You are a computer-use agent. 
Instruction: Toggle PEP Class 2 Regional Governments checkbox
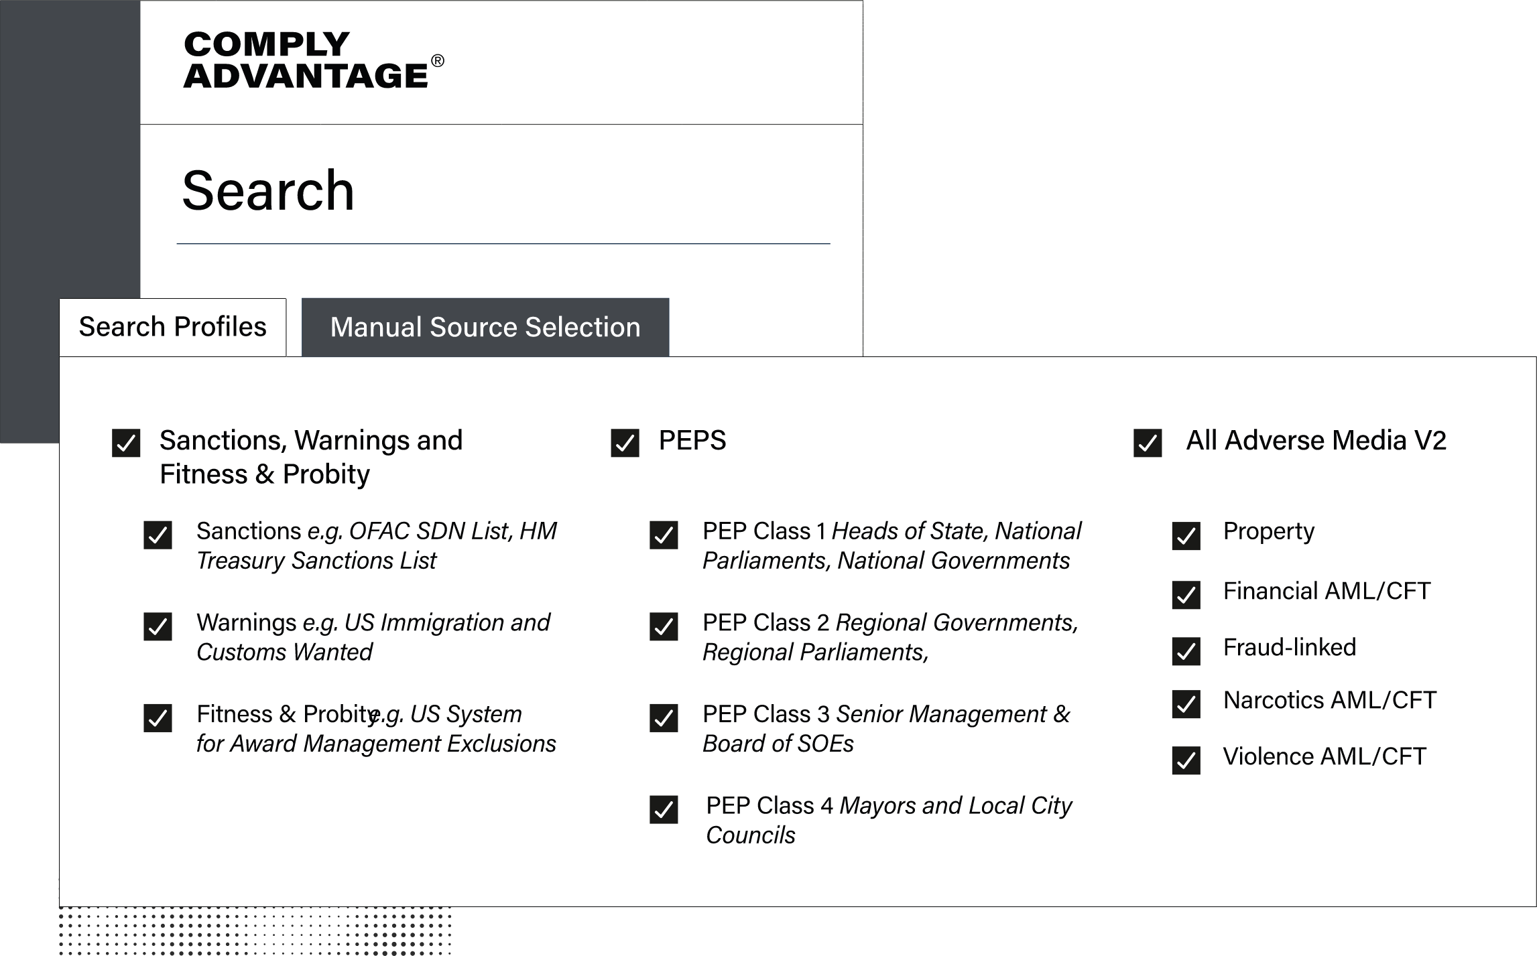coord(664,626)
